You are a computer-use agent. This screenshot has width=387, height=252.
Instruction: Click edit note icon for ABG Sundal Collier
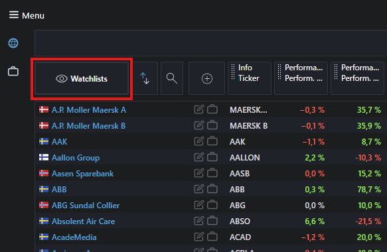click(199, 205)
